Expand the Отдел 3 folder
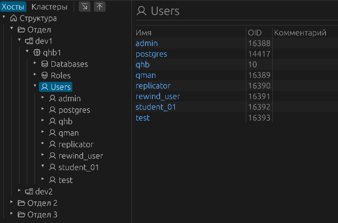This screenshot has width=338, height=223. tap(12, 214)
